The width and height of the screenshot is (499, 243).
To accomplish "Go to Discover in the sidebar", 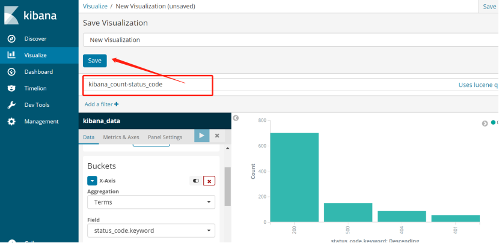I will point(35,39).
